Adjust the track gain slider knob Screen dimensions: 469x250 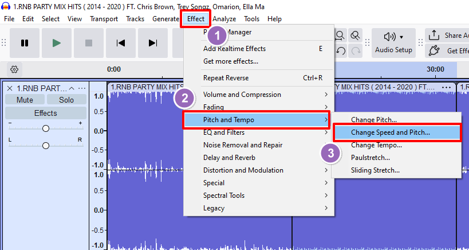coord(45,128)
